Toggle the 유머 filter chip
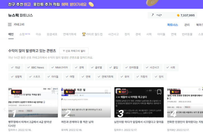This screenshot has width=203, height=136. pos(125,77)
